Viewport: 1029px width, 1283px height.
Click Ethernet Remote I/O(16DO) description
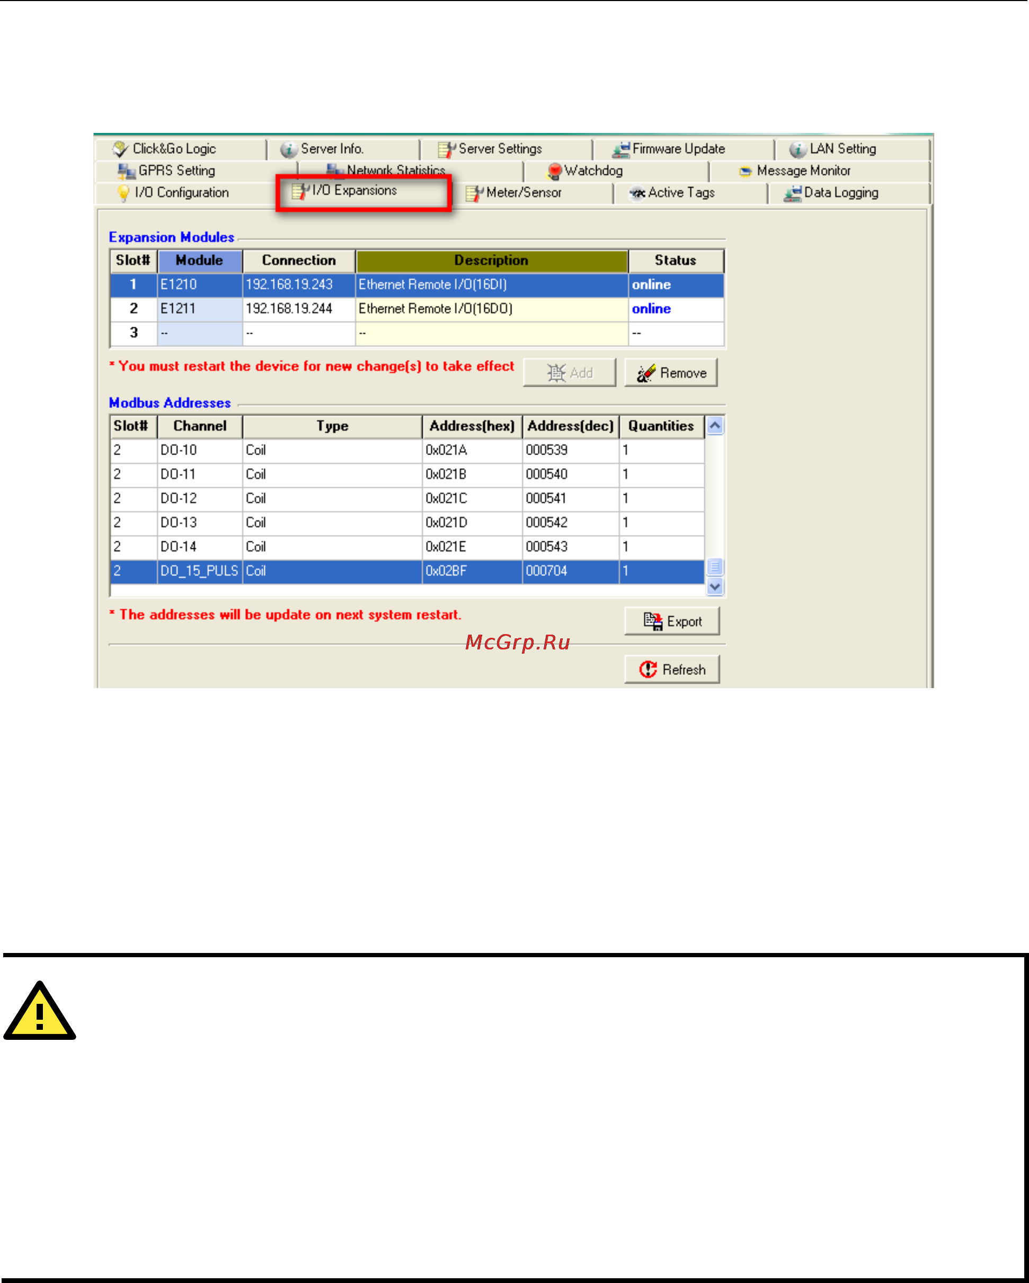(436, 309)
